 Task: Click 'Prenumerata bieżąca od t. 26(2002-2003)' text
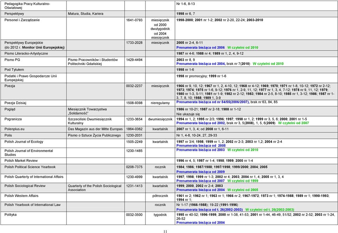point(209,210)
